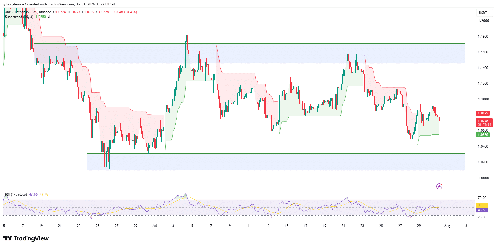
Task: Select the lower blue support zone rectangle
Action: [x=276, y=162]
